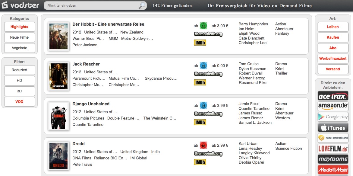Switch to Neue Filme category

19,37
